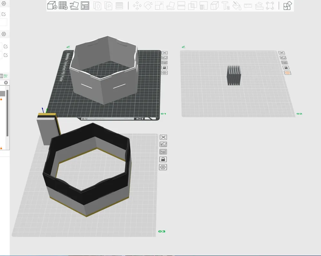
Task: Select the Color painting bucket tool
Action: pos(237,6)
